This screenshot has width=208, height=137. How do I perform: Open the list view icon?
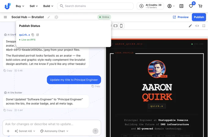181,6
